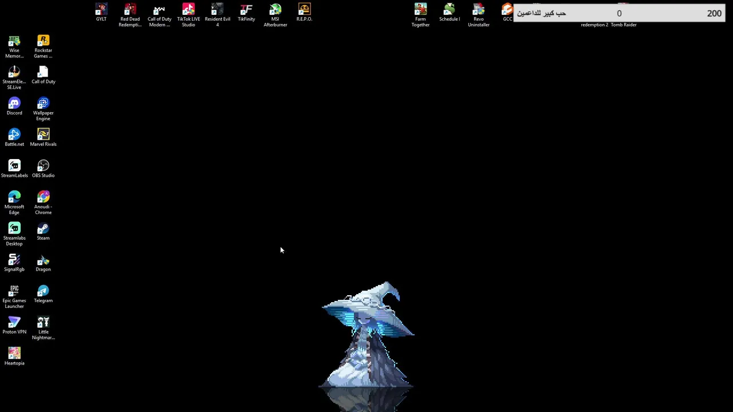The width and height of the screenshot is (733, 412).
Task: Open Little Nightmares shortcut
Action: [x=43, y=328]
